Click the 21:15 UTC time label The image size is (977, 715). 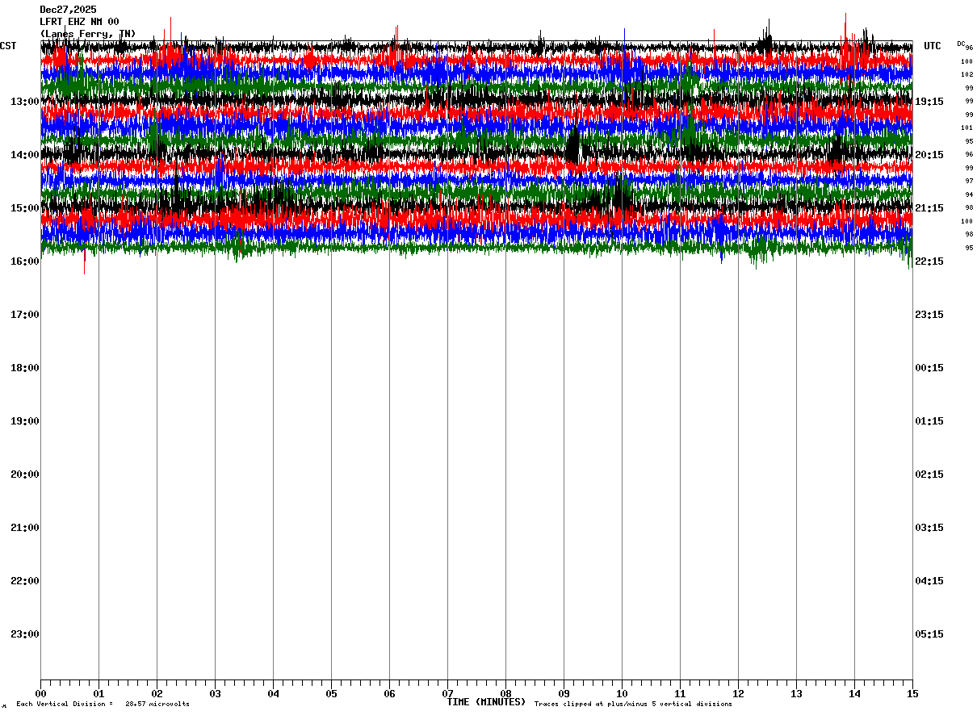point(929,208)
